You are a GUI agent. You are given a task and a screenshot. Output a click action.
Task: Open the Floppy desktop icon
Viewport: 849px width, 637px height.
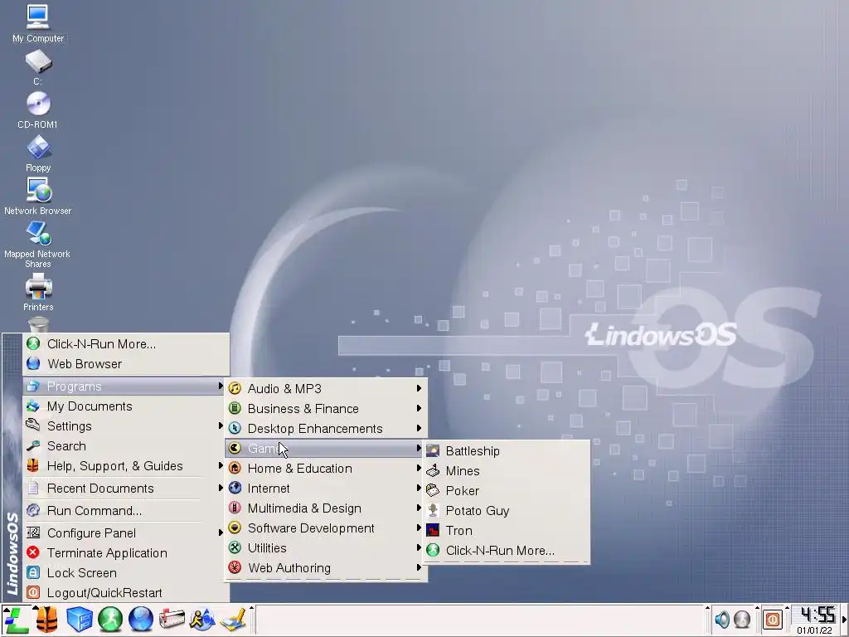(38, 153)
